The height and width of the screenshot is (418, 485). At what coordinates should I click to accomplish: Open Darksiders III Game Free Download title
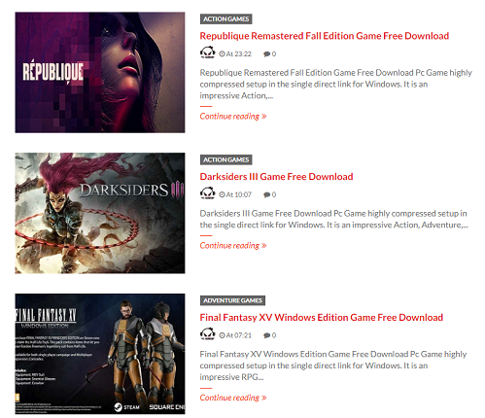[276, 176]
